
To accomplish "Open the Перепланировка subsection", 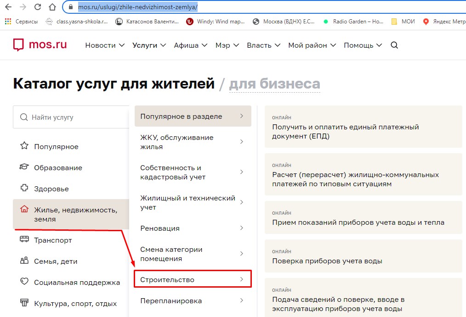I will tap(193, 300).
